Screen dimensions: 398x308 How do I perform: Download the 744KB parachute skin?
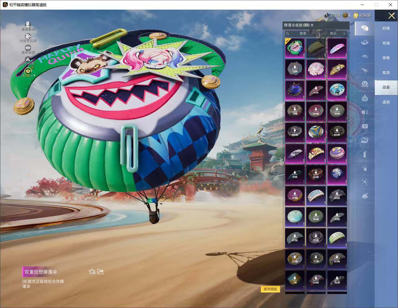[316, 217]
